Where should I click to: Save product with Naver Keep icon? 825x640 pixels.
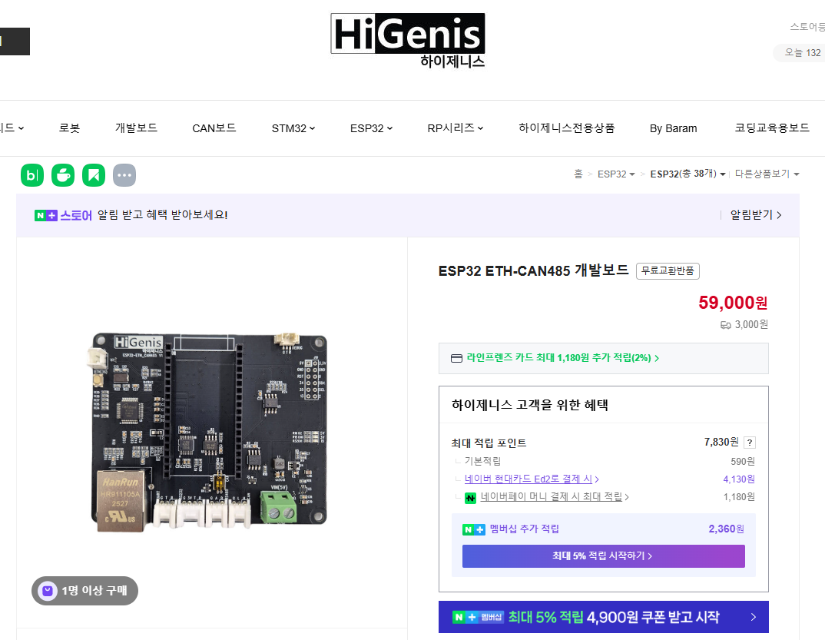coord(94,175)
